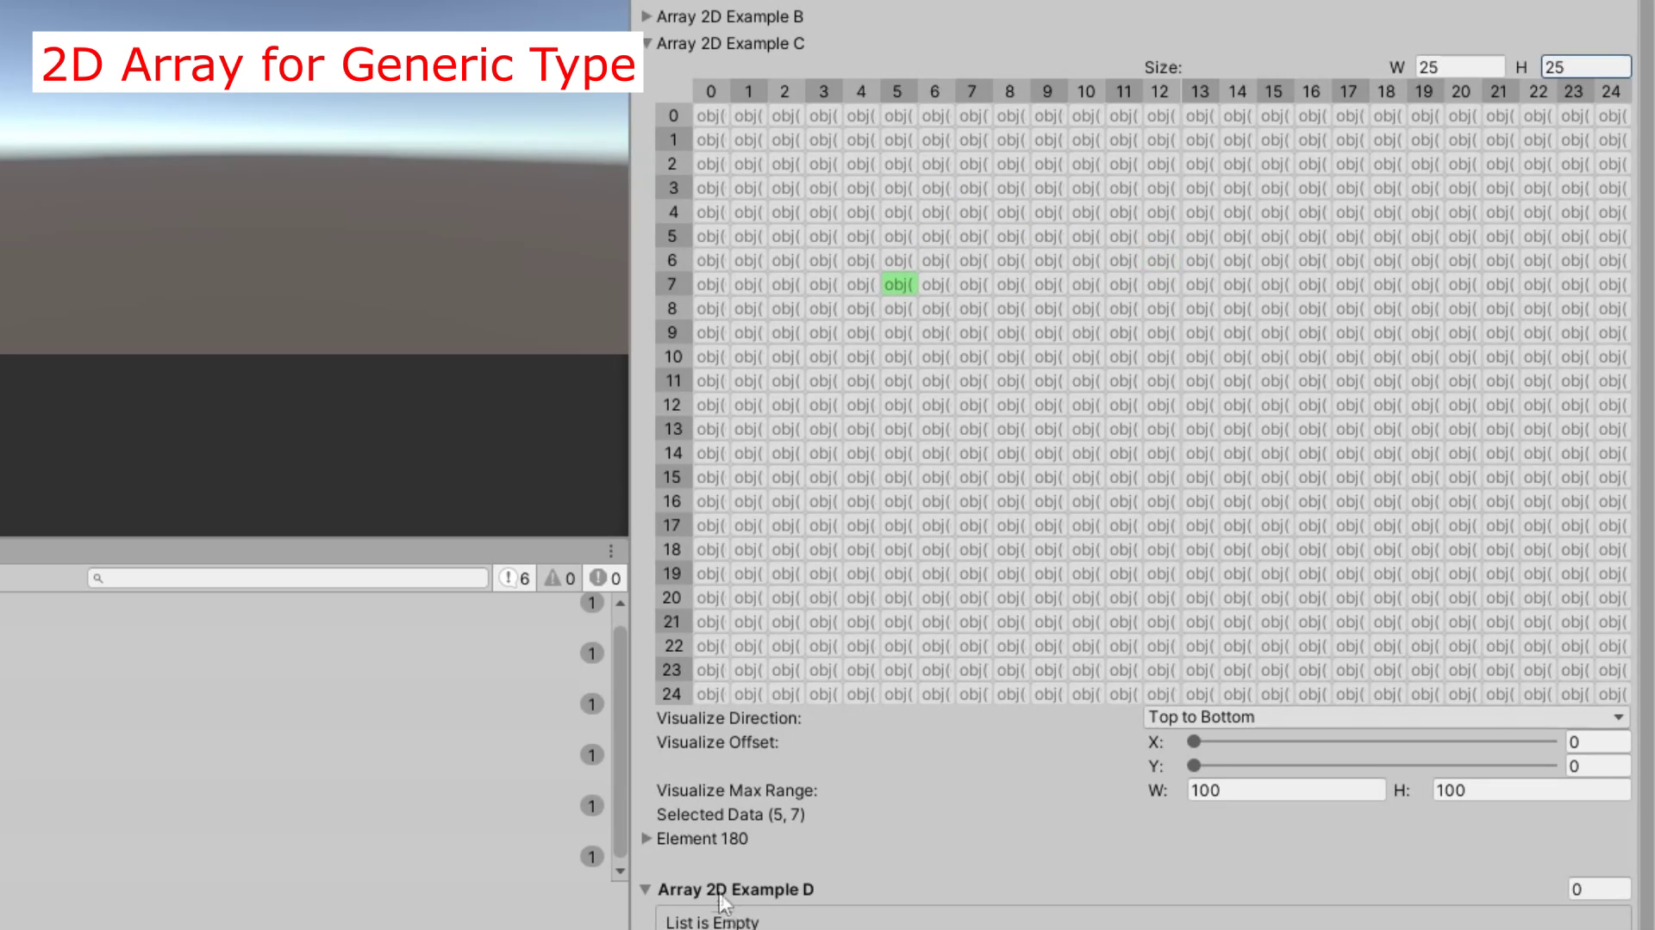Select the cell at column 0 row 0
Viewport: 1655px width, 930px height.
(x=710, y=115)
